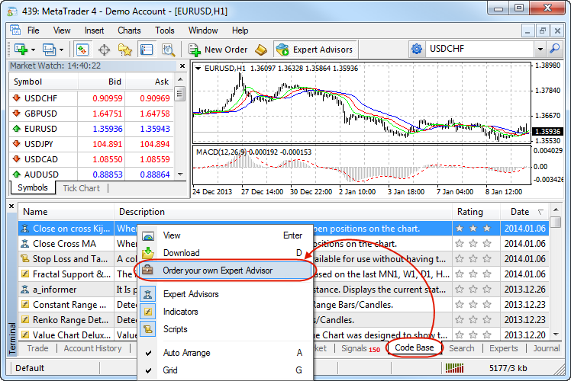
Task: Select Order your own Expert Advisor
Action: 218,271
